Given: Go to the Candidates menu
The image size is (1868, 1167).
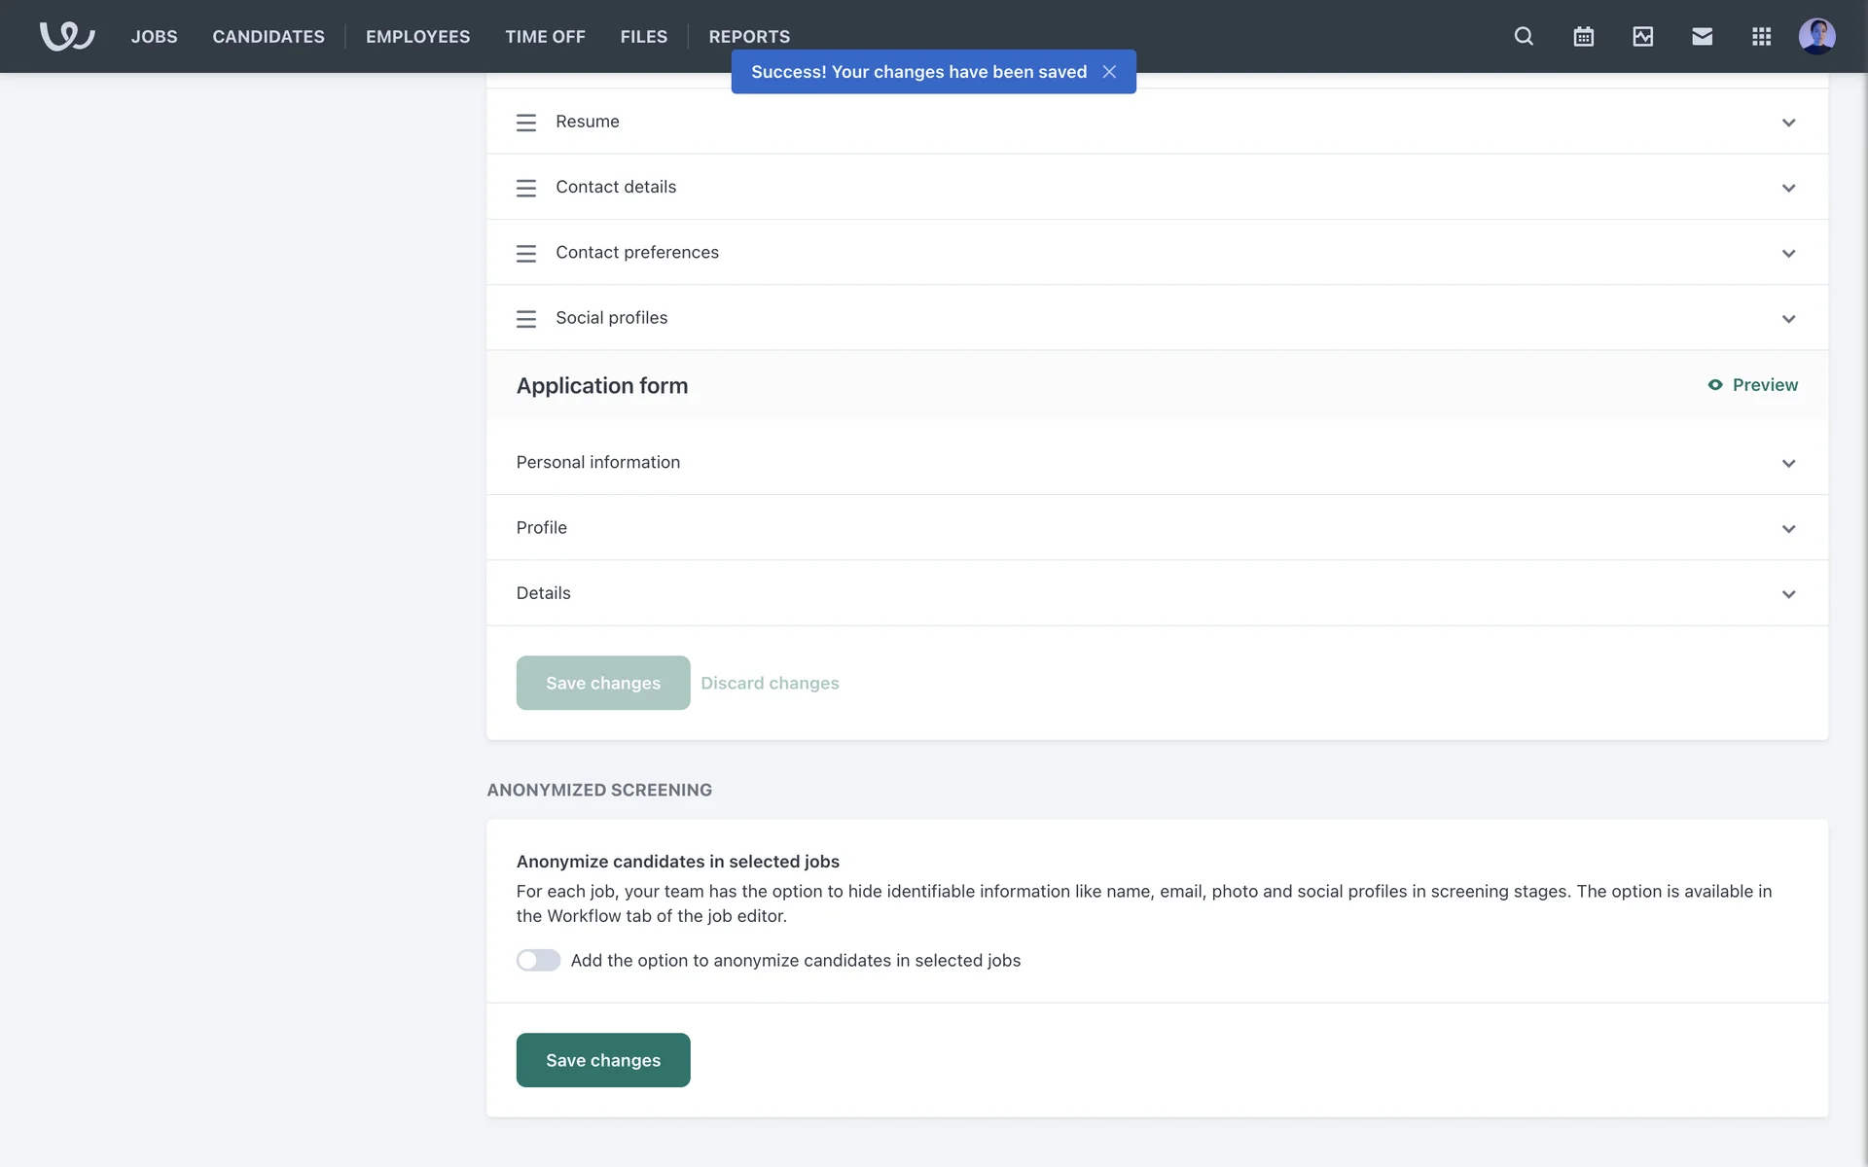Looking at the screenshot, I should (269, 36).
